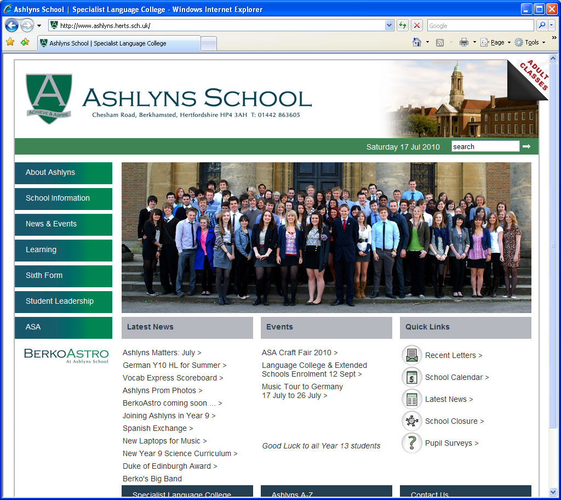This screenshot has width=561, height=500.
Task: Open New Laptops for Music link
Action: 164,441
